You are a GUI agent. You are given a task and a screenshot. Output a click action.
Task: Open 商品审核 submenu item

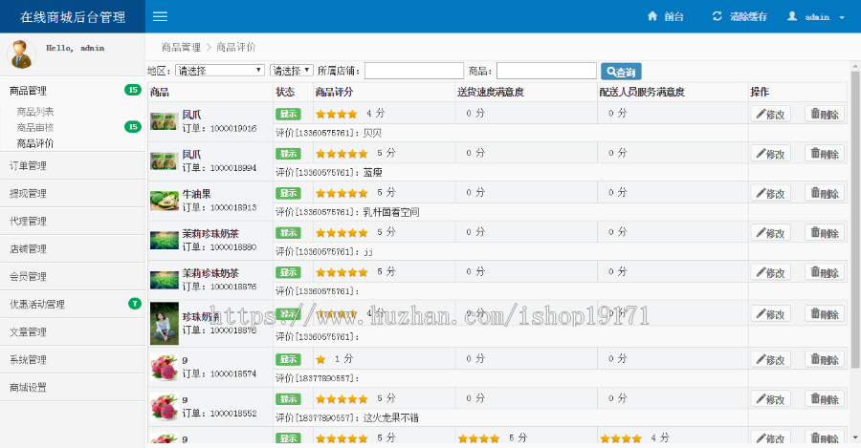[35, 128]
